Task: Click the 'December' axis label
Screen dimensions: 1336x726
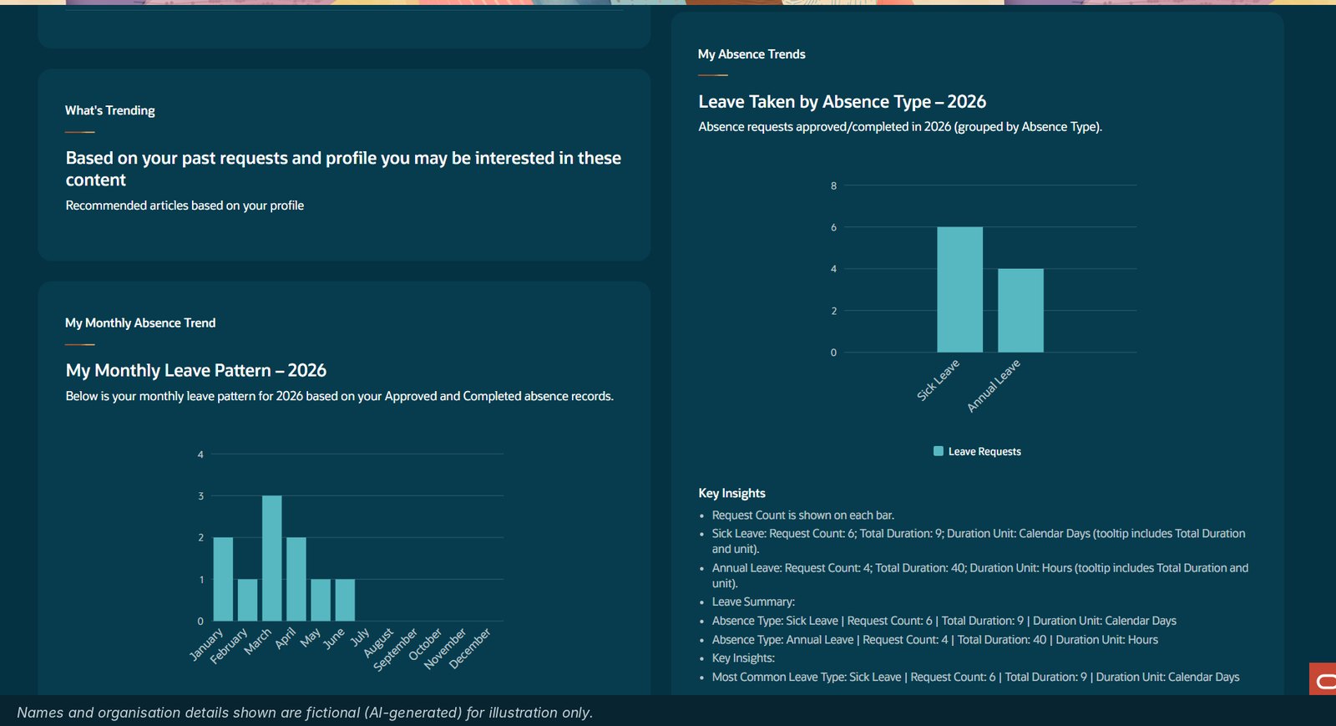Action: [470, 648]
